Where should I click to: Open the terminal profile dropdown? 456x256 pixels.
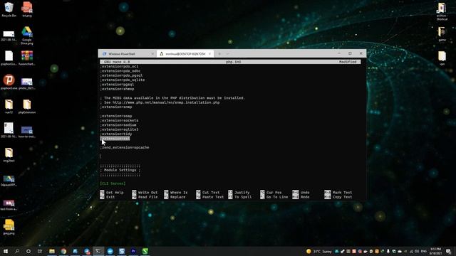[x=228, y=54]
